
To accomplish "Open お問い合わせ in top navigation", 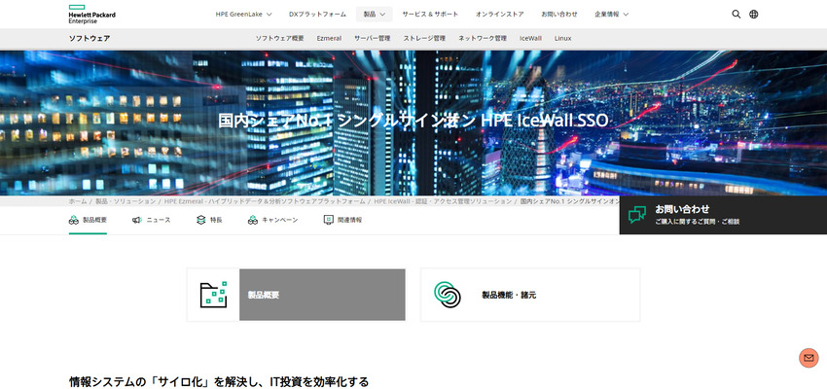I will click(559, 15).
